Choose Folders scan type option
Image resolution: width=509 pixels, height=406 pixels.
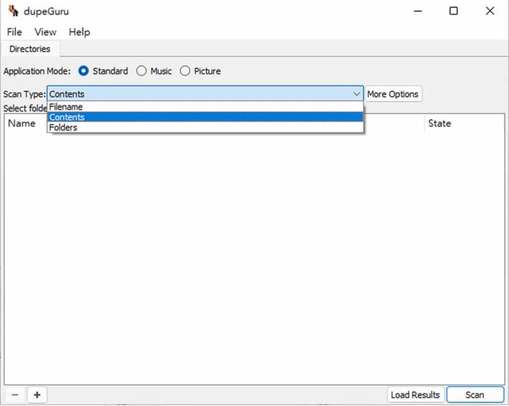click(205, 127)
